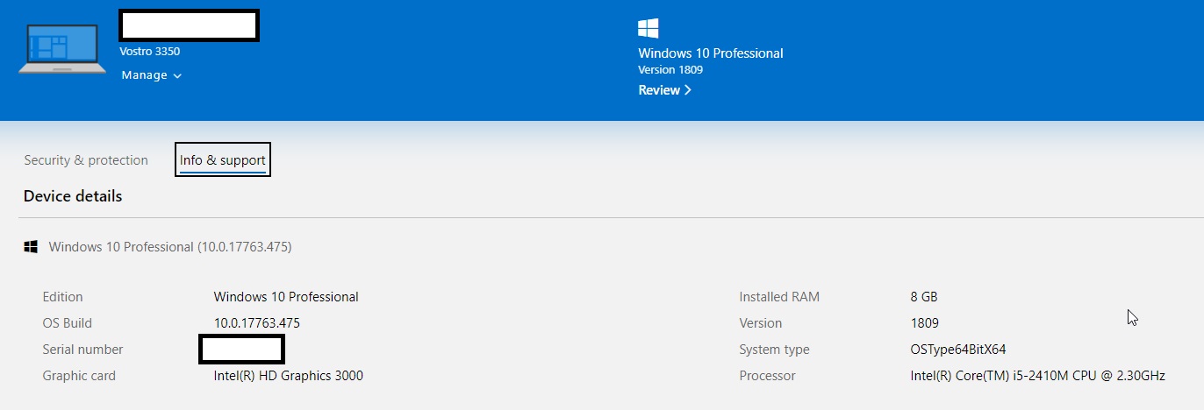Click the laptop device icon
The width and height of the screenshot is (1204, 410).
click(62, 49)
